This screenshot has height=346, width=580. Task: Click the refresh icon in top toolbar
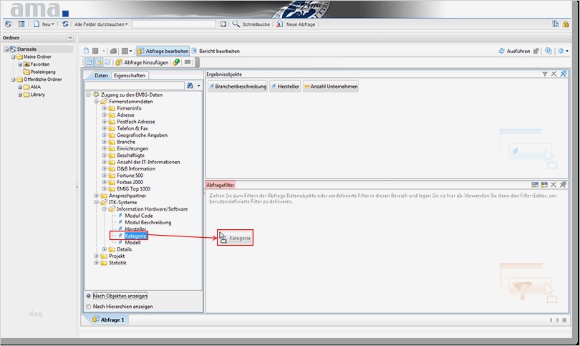point(65,24)
